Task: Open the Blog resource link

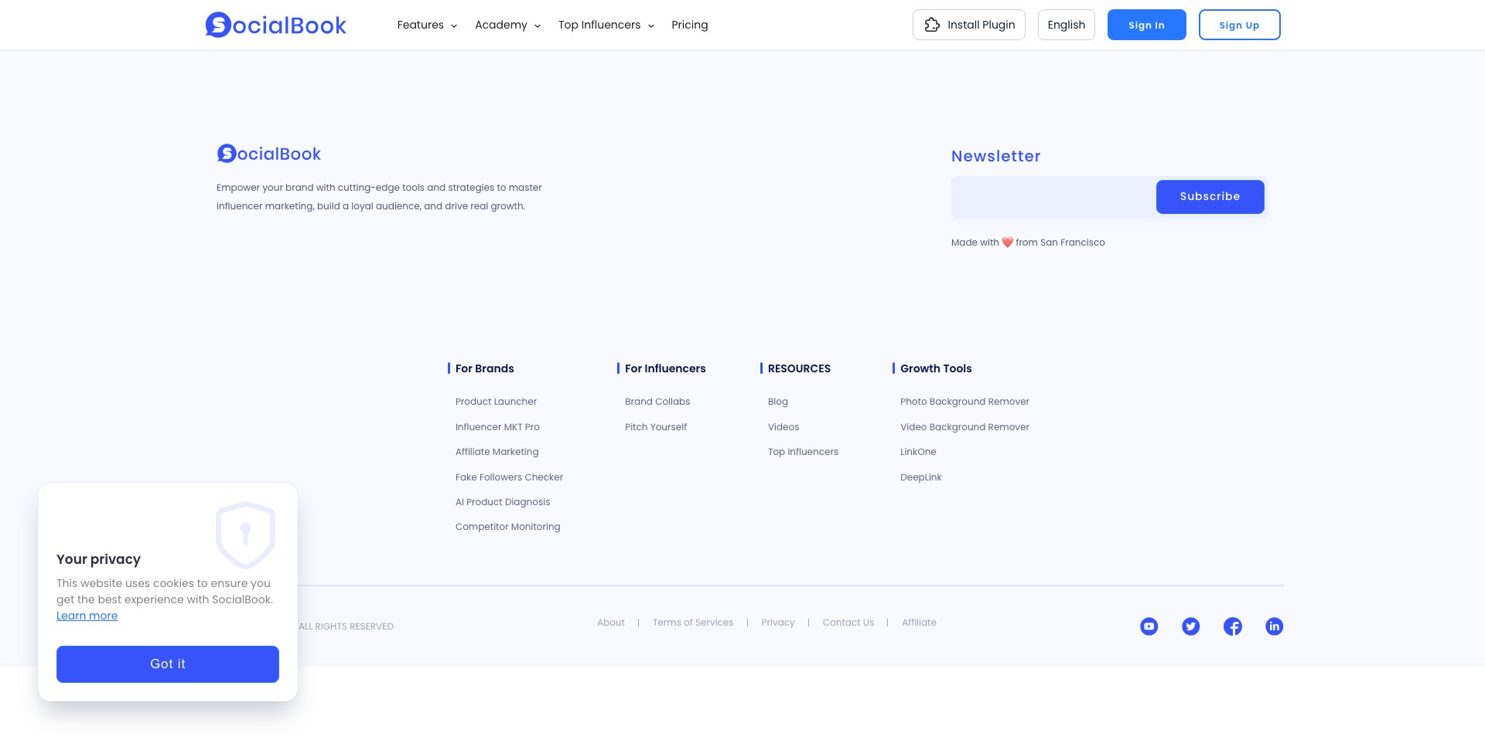Action: click(x=778, y=402)
